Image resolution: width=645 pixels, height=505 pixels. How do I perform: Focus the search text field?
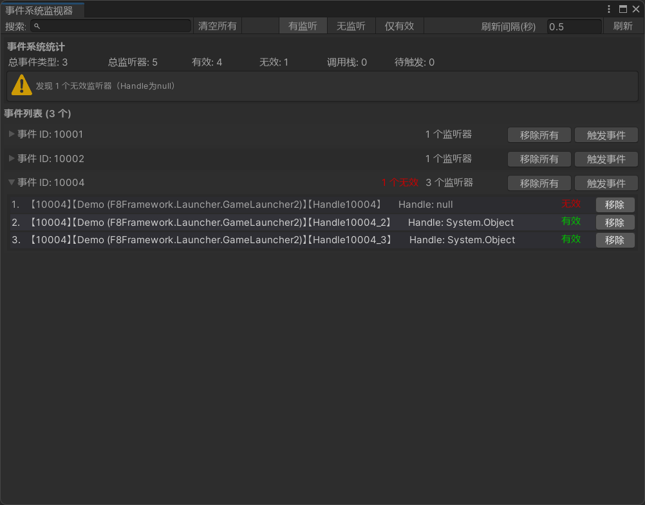(x=111, y=26)
